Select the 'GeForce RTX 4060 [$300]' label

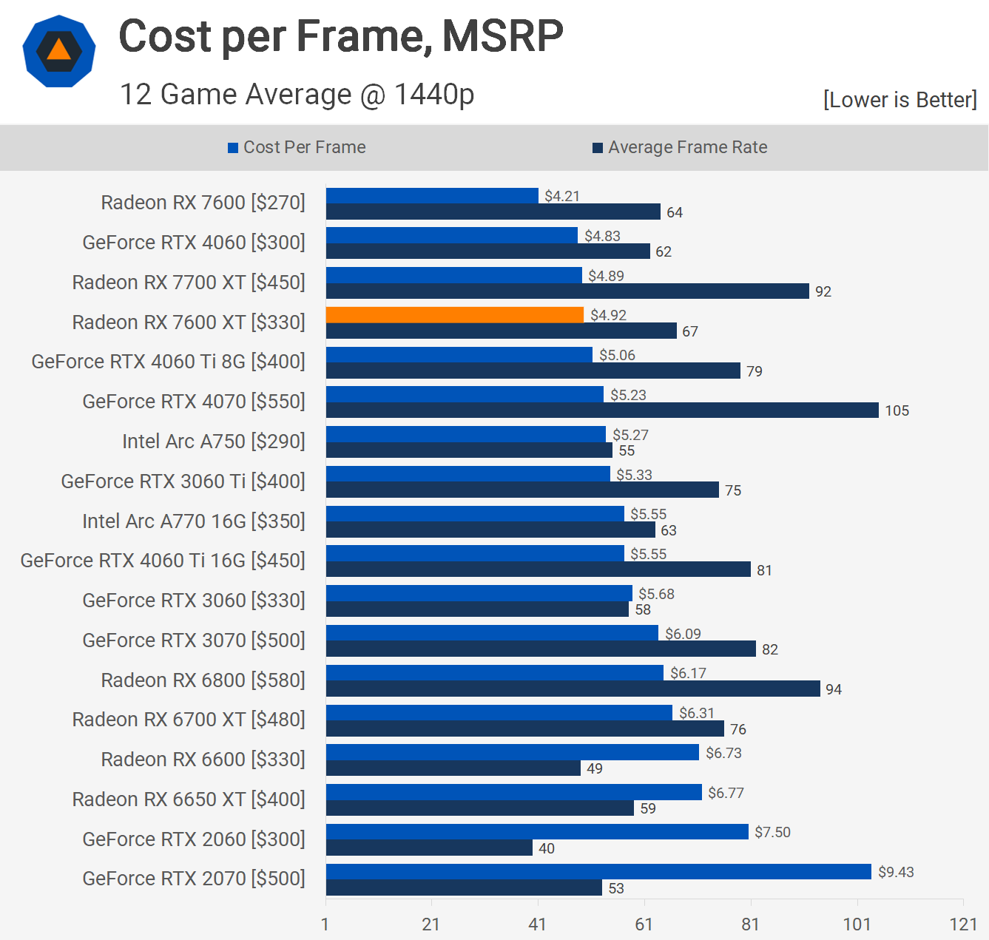click(194, 243)
